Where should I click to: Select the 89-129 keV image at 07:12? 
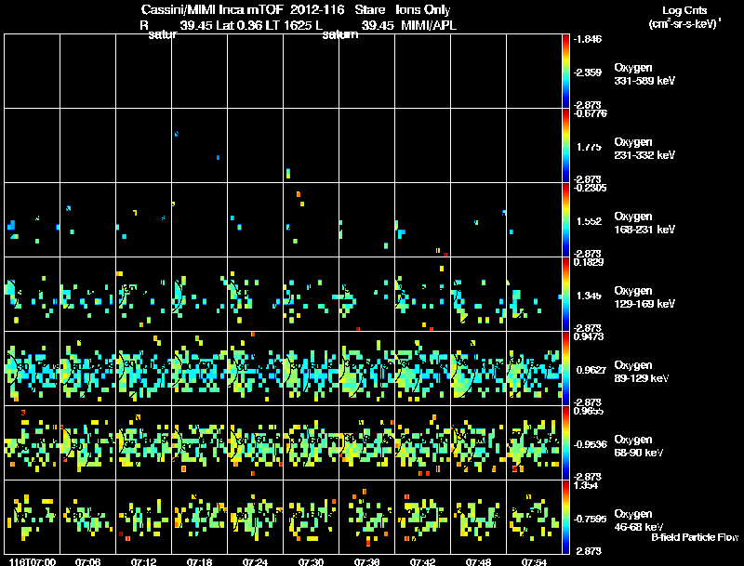144,369
